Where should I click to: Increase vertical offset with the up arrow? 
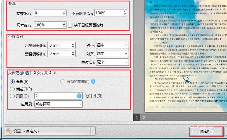click(x=73, y=52)
